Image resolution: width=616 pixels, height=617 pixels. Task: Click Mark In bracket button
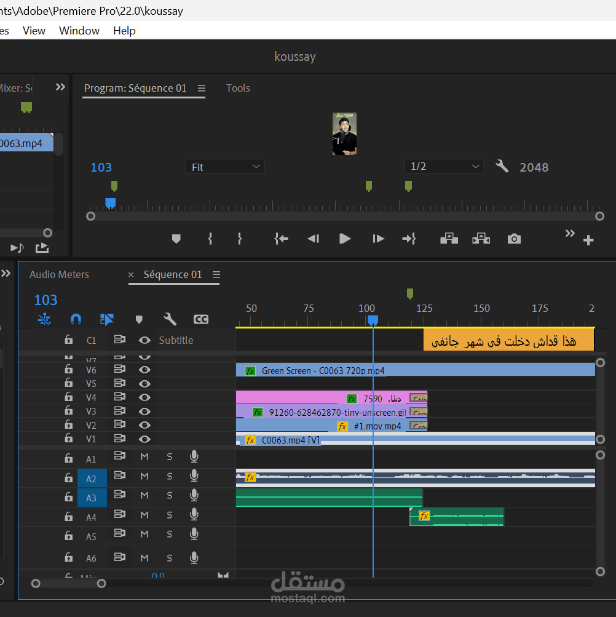tap(210, 239)
